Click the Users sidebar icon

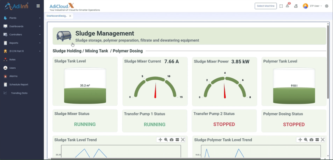pyautogui.click(x=5, y=68)
